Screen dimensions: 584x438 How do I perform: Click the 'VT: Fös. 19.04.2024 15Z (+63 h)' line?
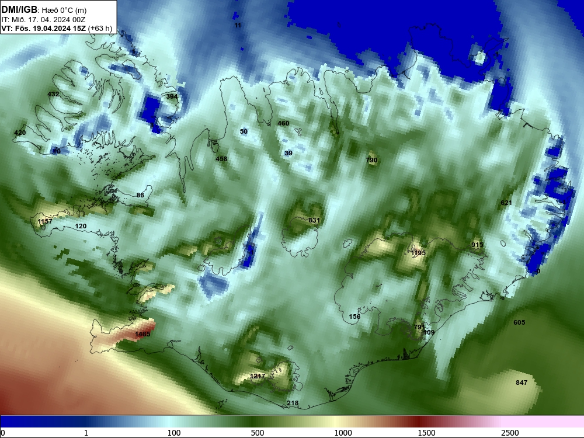(57, 28)
